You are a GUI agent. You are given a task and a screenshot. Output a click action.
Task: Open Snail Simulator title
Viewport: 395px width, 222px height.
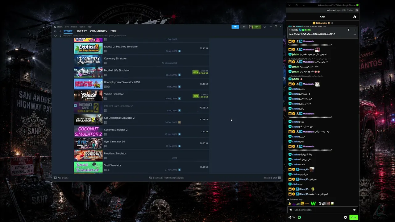tap(112, 165)
